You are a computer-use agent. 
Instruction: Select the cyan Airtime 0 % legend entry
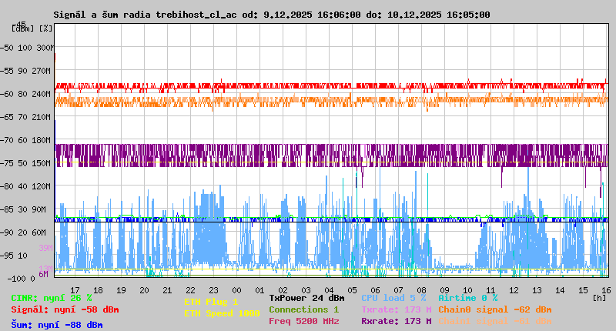(x=467, y=298)
